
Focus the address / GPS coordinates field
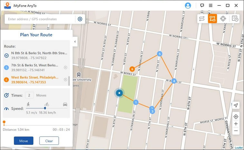[x=40, y=19]
